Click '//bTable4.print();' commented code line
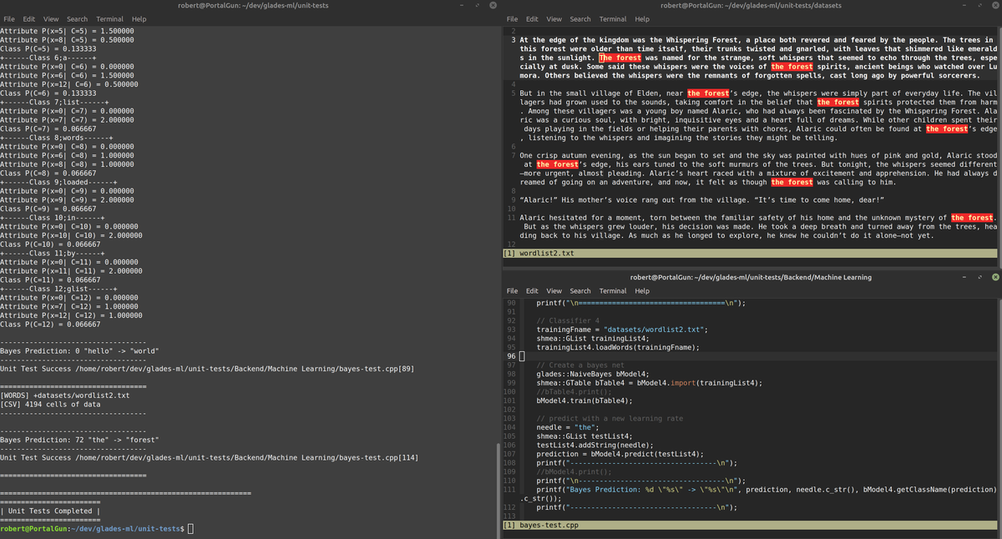Viewport: 1002px width, 539px height. [574, 392]
